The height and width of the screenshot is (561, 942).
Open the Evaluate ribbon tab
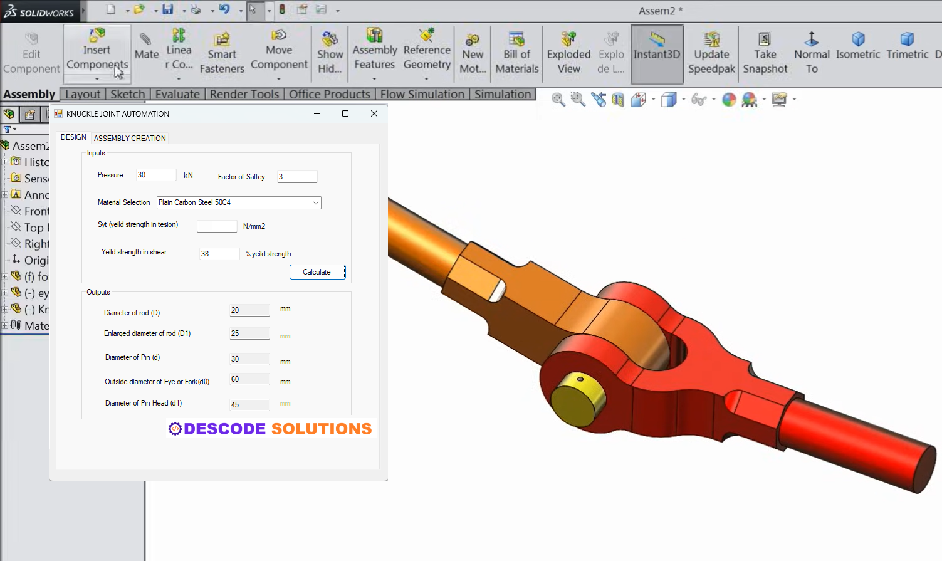[x=177, y=94]
